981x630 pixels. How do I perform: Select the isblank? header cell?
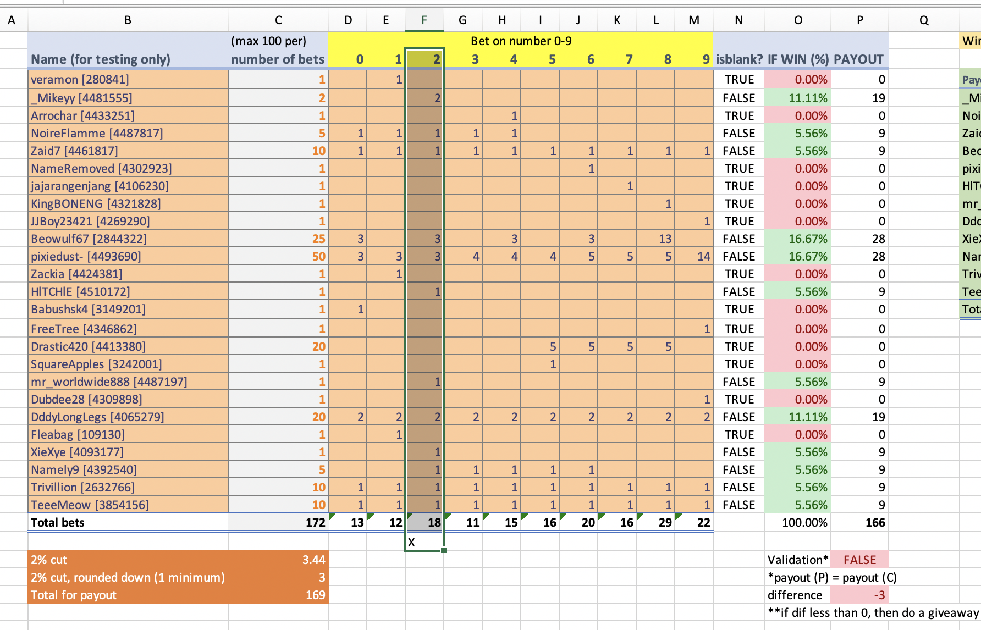coord(739,59)
